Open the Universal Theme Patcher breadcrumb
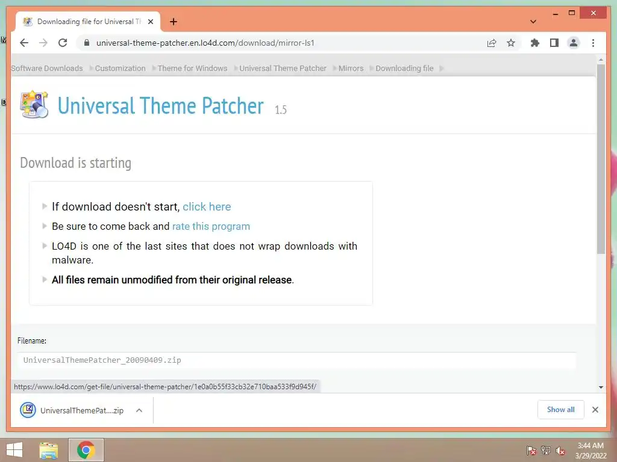Viewport: 617px width, 462px height. pos(283,69)
